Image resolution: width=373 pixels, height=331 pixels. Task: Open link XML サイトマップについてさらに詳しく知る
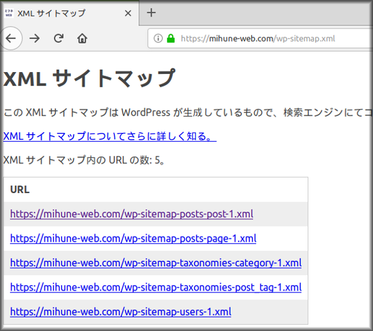click(109, 137)
